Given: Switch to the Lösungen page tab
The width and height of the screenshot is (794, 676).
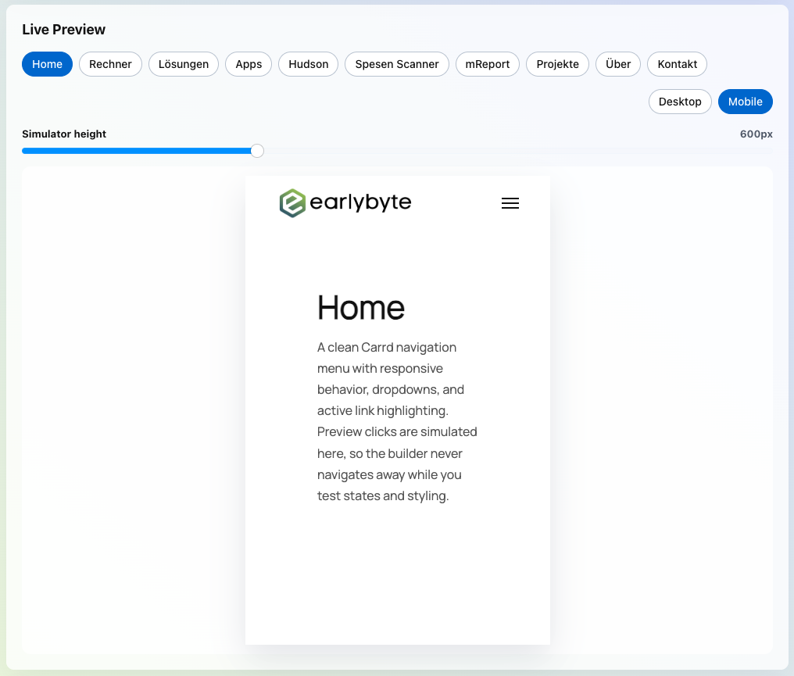Looking at the screenshot, I should click(x=184, y=64).
